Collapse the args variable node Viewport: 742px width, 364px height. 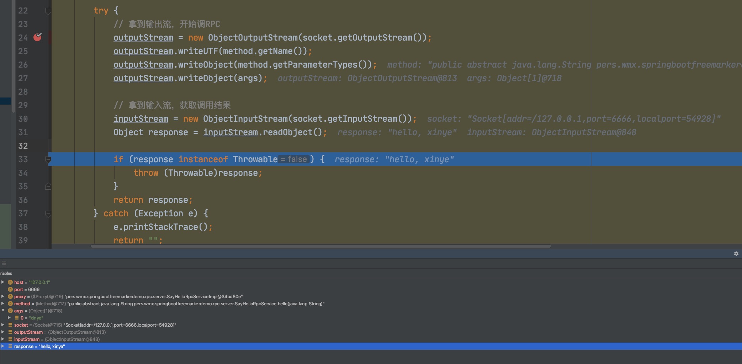[x=3, y=311]
